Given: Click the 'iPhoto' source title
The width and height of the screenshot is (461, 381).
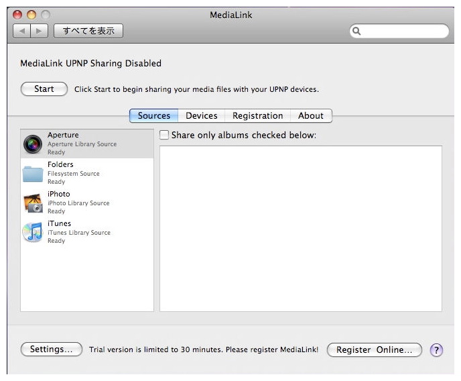Looking at the screenshot, I should coord(59,194).
